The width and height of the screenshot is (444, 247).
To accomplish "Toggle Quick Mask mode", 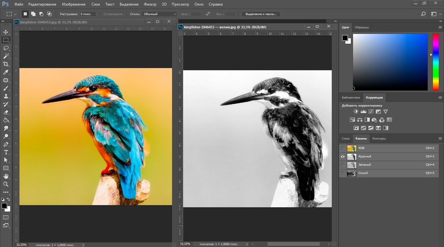I will pyautogui.click(x=6, y=217).
